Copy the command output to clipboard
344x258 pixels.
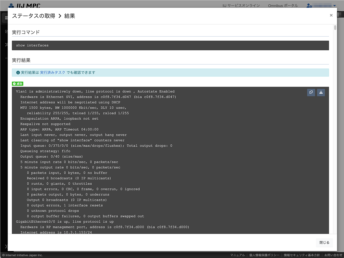[311, 92]
